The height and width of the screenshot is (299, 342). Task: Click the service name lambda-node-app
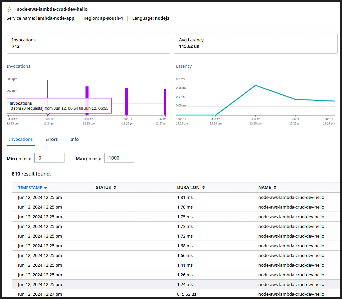55,18
